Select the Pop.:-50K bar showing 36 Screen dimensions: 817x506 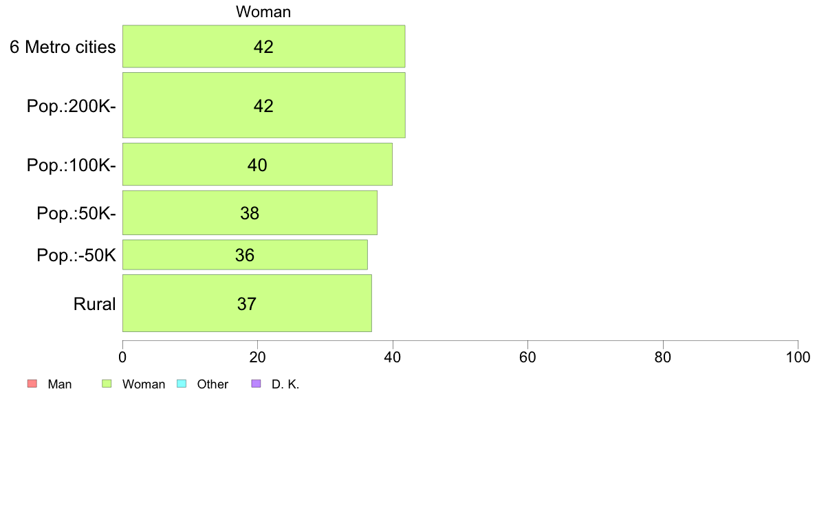coord(245,255)
